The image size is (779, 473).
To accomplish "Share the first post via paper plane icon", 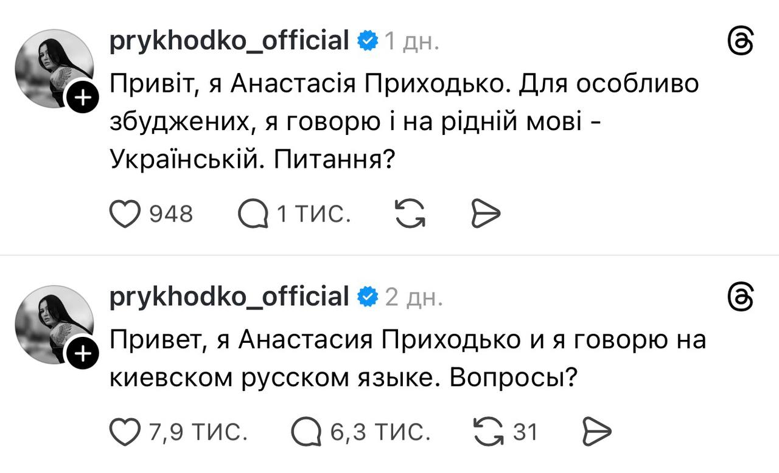I will click(x=486, y=214).
